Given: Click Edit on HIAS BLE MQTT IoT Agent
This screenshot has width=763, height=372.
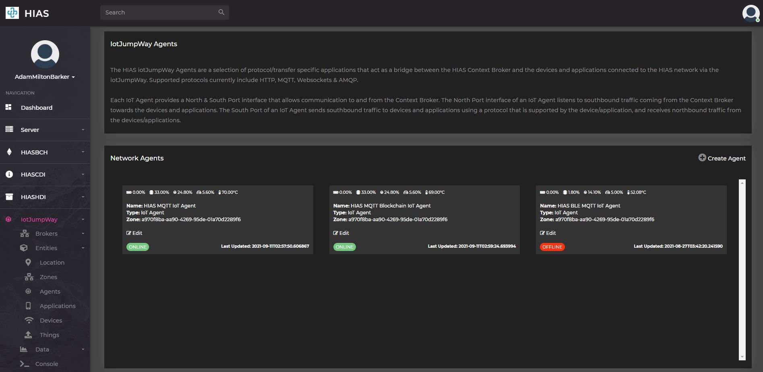Looking at the screenshot, I should tap(548, 233).
